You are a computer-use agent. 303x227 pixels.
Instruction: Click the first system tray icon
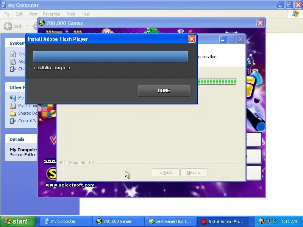261,221
